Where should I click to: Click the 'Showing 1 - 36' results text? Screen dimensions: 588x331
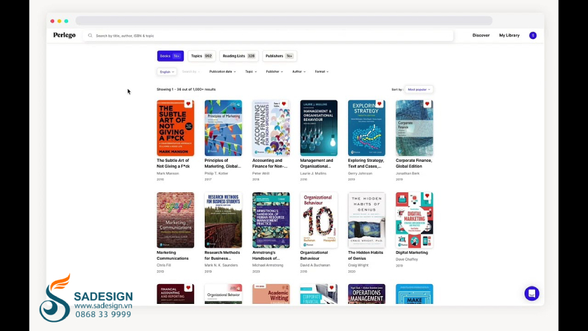point(186,90)
